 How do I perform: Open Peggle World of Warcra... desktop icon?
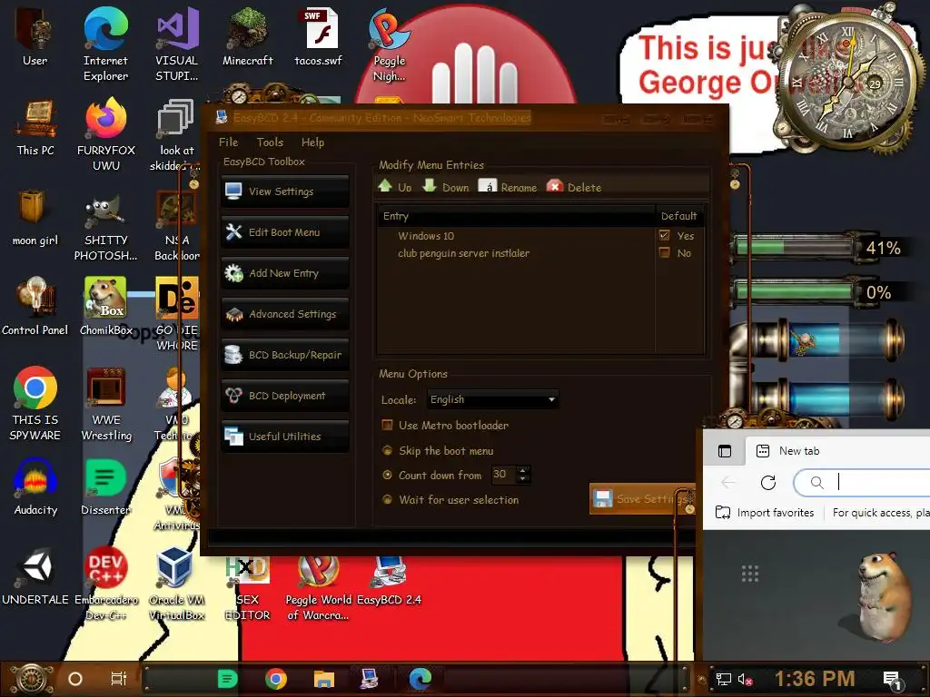(319, 587)
